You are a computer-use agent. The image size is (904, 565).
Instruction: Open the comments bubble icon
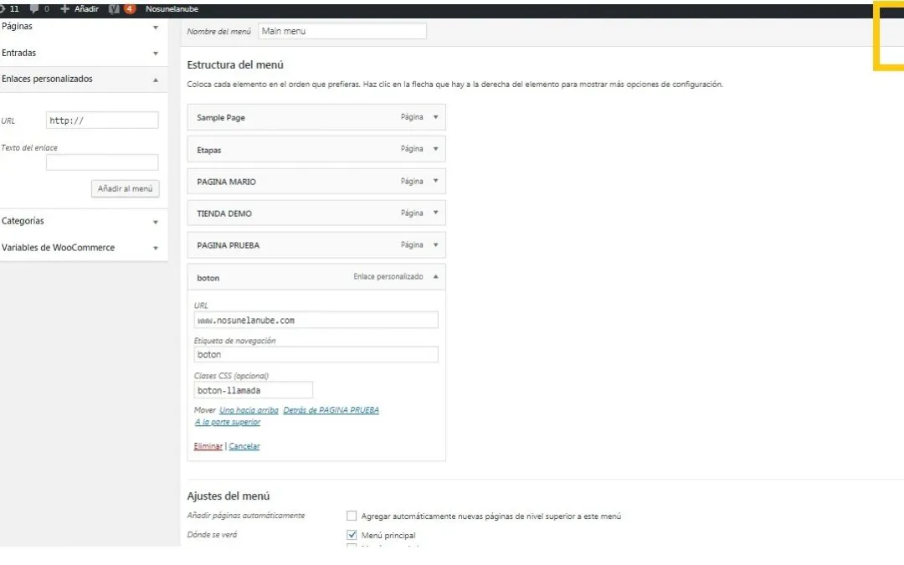click(34, 9)
